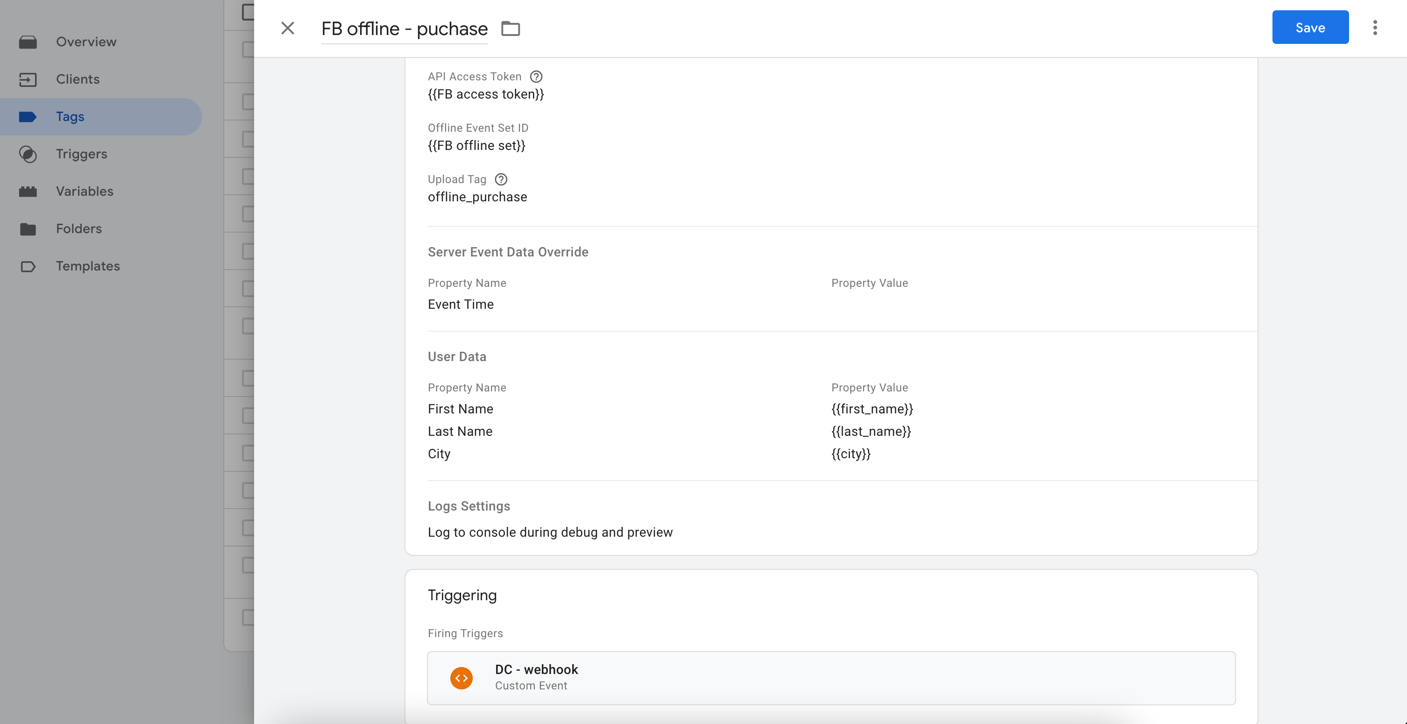This screenshot has width=1407, height=724.
Task: Select the Overview sidebar icon
Action: click(x=28, y=41)
